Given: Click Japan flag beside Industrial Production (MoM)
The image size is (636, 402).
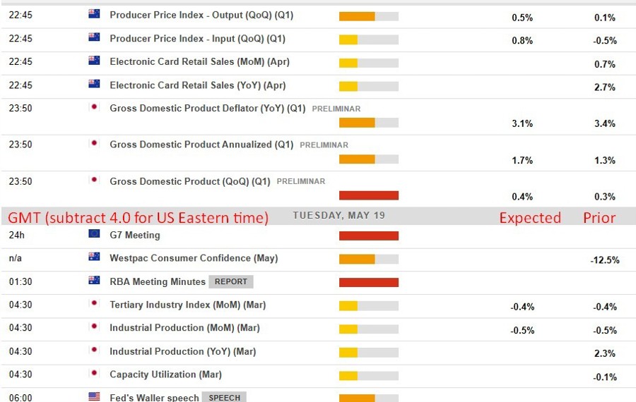Looking at the screenshot, I should [94, 327].
